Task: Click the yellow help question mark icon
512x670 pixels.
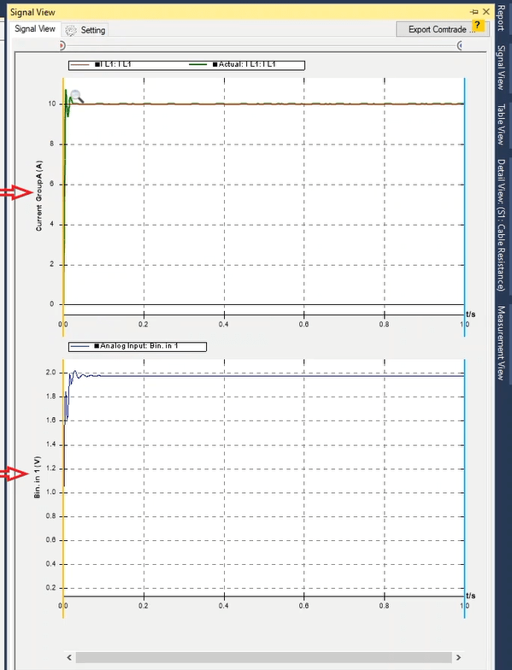Action: [x=478, y=26]
